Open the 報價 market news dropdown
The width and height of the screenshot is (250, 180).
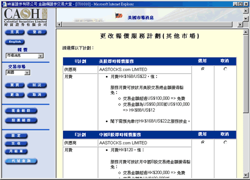point(24,55)
